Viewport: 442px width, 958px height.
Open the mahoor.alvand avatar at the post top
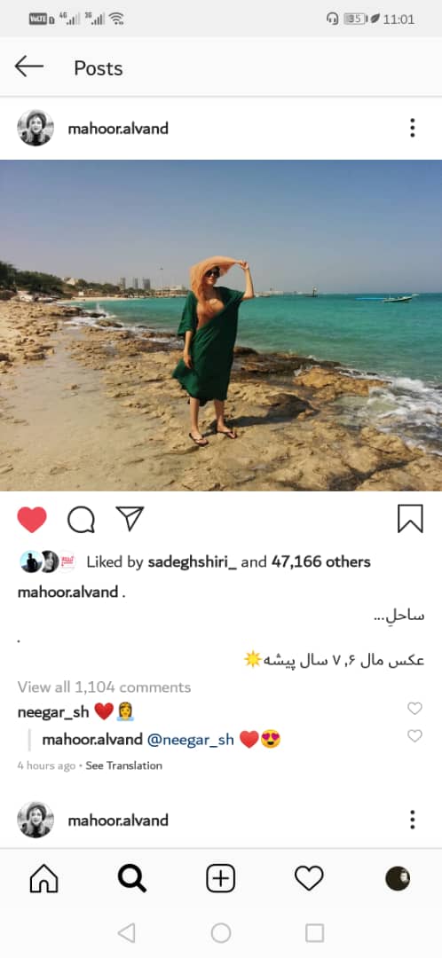pyautogui.click(x=36, y=128)
